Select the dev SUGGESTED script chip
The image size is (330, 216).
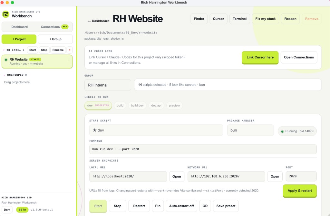click(x=98, y=106)
